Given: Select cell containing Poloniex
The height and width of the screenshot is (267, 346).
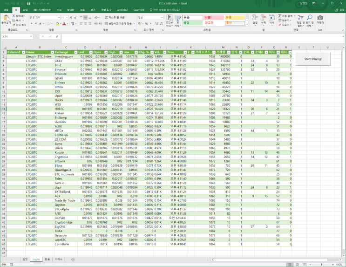Looking at the screenshot, I should 66,74.
